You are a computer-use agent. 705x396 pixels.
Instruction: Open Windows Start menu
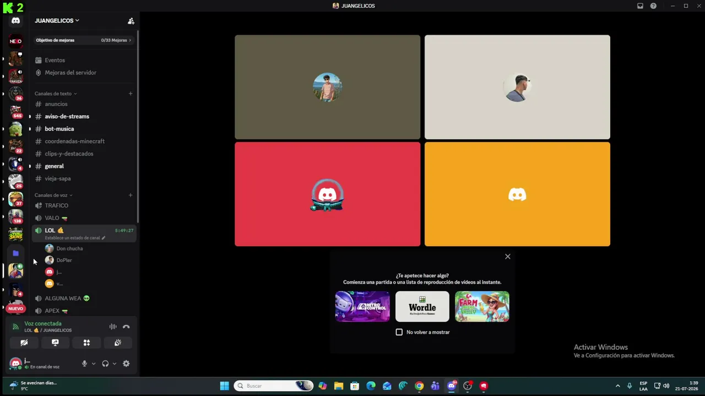pyautogui.click(x=224, y=386)
